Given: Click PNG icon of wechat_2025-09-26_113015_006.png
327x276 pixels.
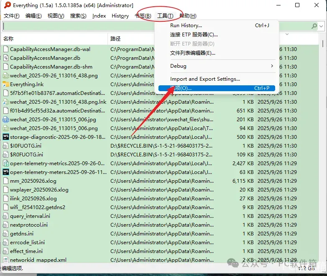Looking at the screenshot, I should click(x=6, y=128).
